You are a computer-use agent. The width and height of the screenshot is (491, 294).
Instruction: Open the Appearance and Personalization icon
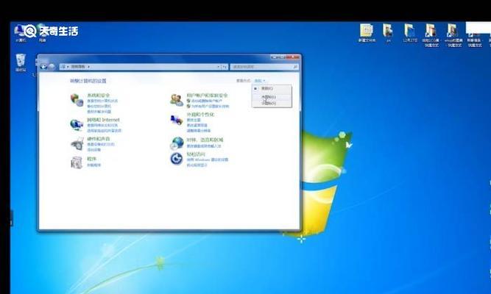click(177, 119)
